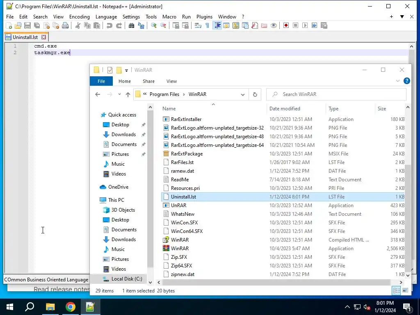420x315 pixels.
Task: Undo the last edit with the toolbar arrow
Action: point(109,25)
